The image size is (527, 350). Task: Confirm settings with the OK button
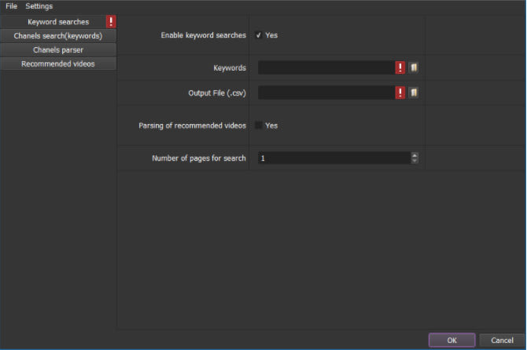451,340
